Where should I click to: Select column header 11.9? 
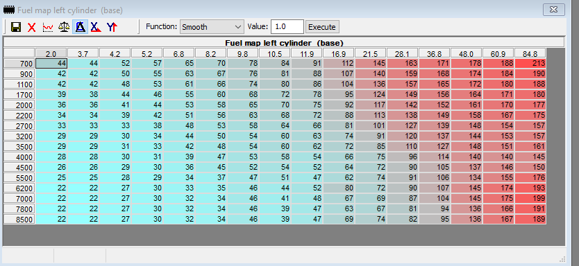click(306, 54)
